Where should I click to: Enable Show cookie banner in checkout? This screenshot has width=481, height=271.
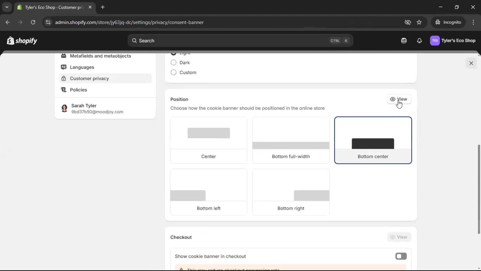401,256
